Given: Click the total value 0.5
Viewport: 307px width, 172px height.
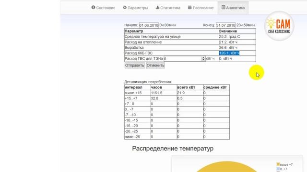Looking at the screenshot, I should coord(180,98).
